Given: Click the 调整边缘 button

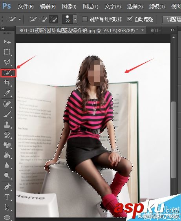Looking at the screenshot, I should click(172, 19).
